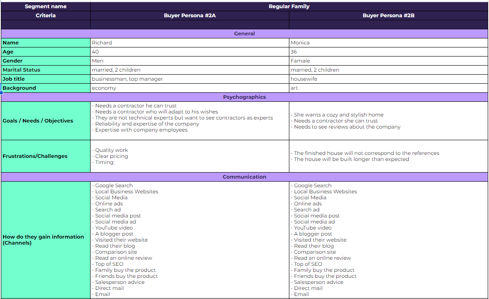
Task: Click the cell with Gender value Famale
Action: coord(388,61)
